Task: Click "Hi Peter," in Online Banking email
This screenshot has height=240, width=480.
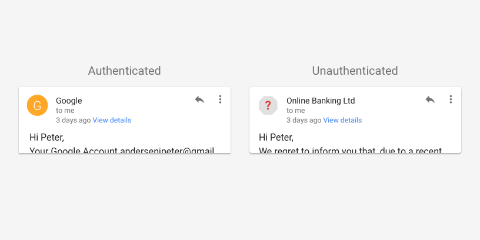Action: (276, 138)
